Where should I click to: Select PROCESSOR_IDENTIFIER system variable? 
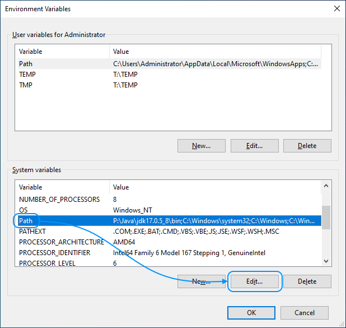(x=170, y=252)
